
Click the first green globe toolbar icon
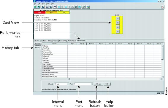click(35, 7)
